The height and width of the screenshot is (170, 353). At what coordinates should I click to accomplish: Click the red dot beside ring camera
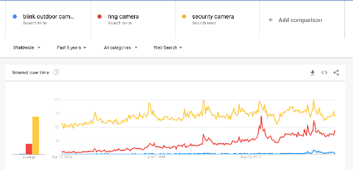[x=99, y=17]
